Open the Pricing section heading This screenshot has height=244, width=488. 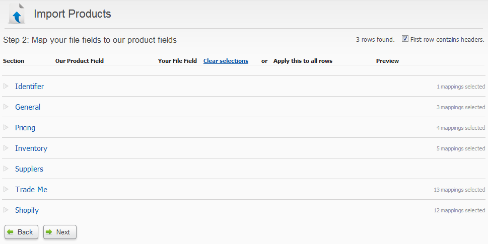25,128
